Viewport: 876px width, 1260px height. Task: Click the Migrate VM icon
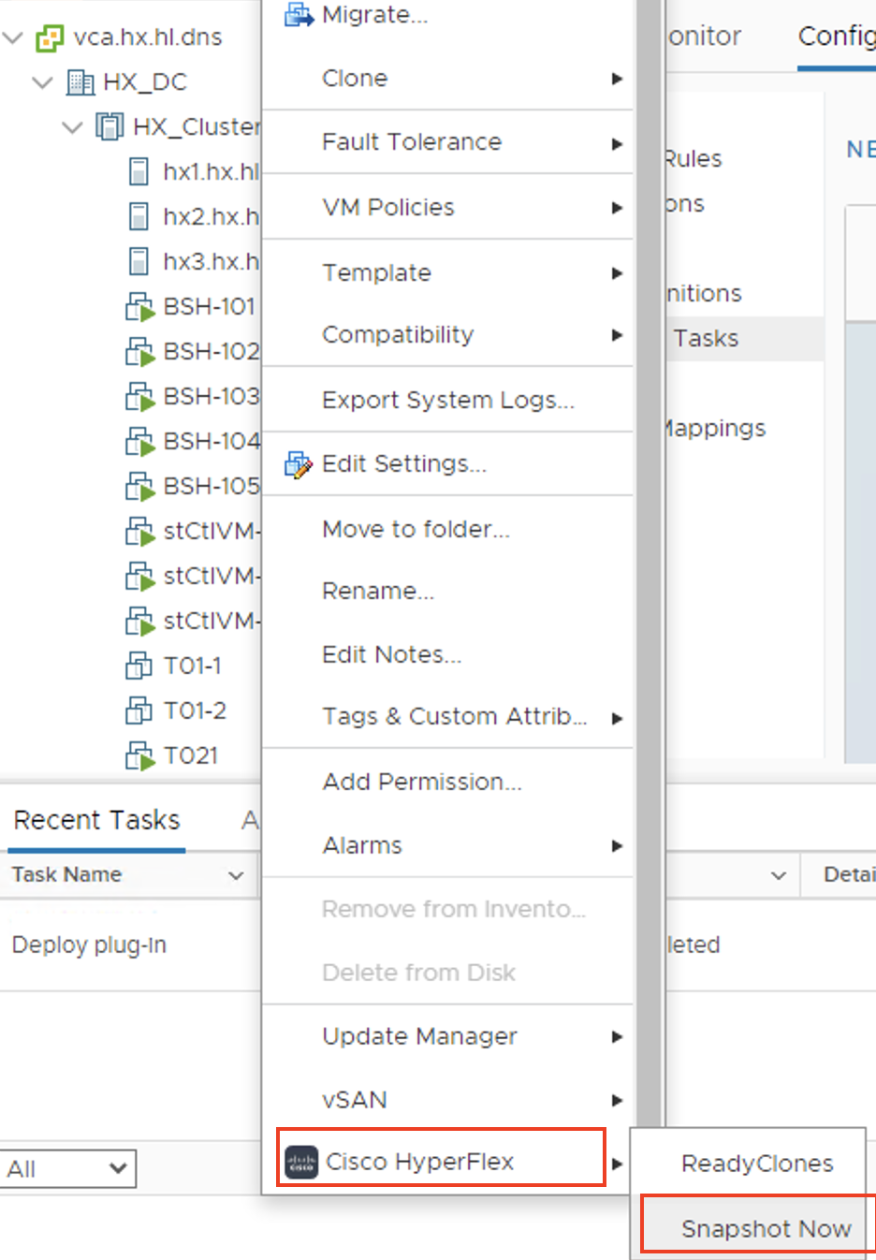pyautogui.click(x=299, y=15)
